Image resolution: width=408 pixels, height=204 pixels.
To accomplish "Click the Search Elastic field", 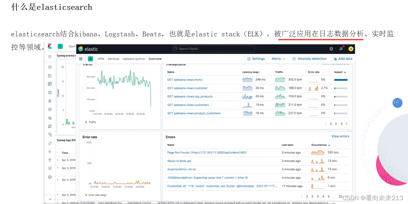I will 214,49.
